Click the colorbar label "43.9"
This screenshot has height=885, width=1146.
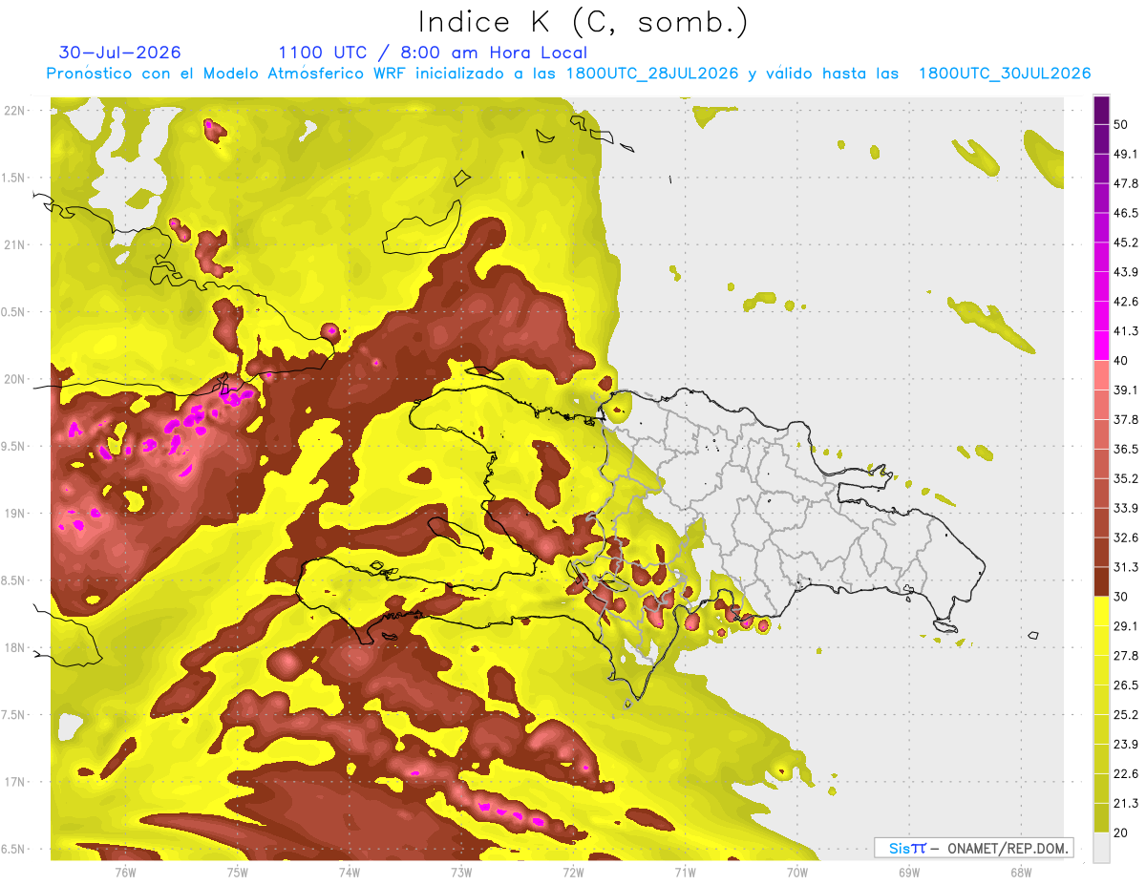coord(1125,272)
